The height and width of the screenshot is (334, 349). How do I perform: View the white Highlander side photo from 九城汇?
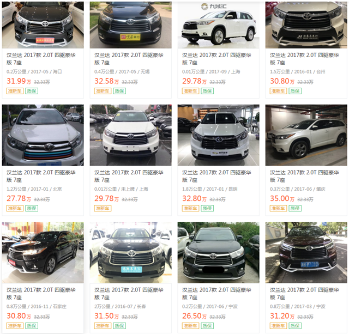(x=218, y=25)
